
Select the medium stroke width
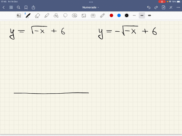pyautogui.click(x=142, y=15)
